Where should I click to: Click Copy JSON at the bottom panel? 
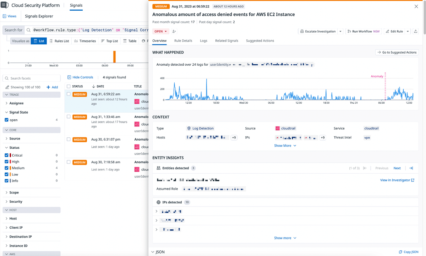tap(409, 252)
